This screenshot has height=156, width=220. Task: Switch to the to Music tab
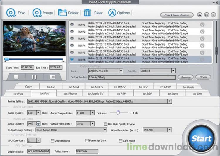click(x=188, y=87)
